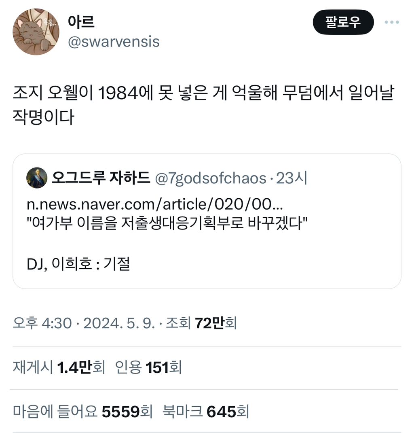Click the 팔로우 follow button
Image resolution: width=414 pixels, height=433 pixels.
pyautogui.click(x=343, y=22)
